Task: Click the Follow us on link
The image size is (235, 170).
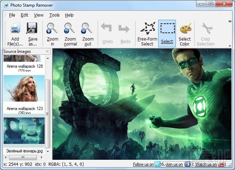Action: [x=143, y=164]
